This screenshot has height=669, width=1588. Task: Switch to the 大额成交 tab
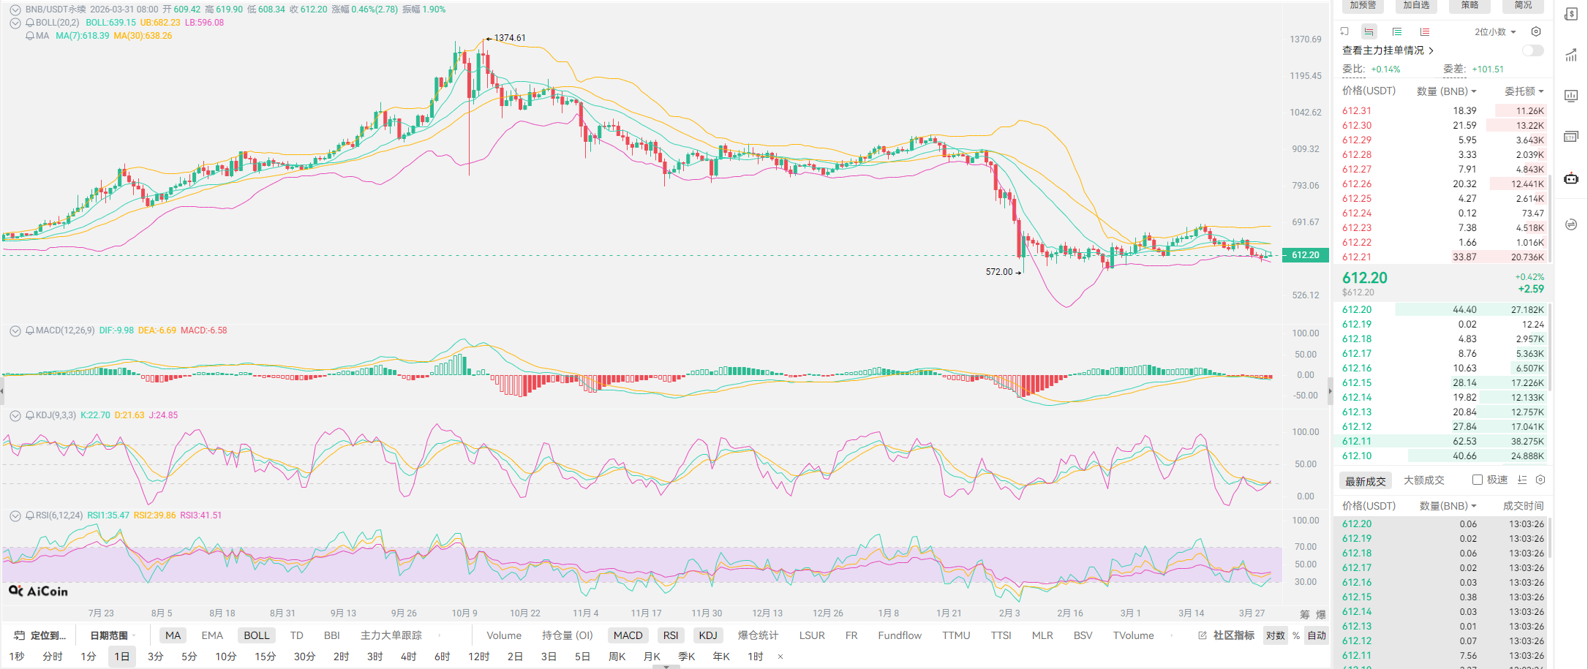click(x=1423, y=480)
